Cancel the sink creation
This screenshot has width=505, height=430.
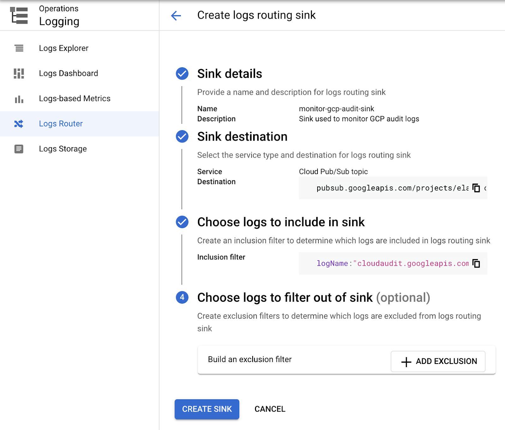click(x=269, y=409)
